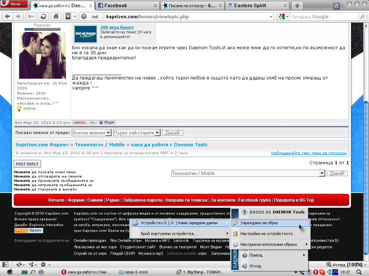Open the Технологии / Mobile breadcrumb link

[x=100, y=144]
